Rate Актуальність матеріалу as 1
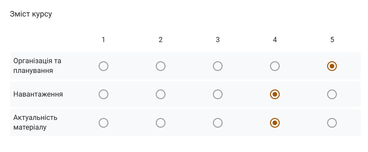This screenshot has height=152, width=368. [x=104, y=123]
